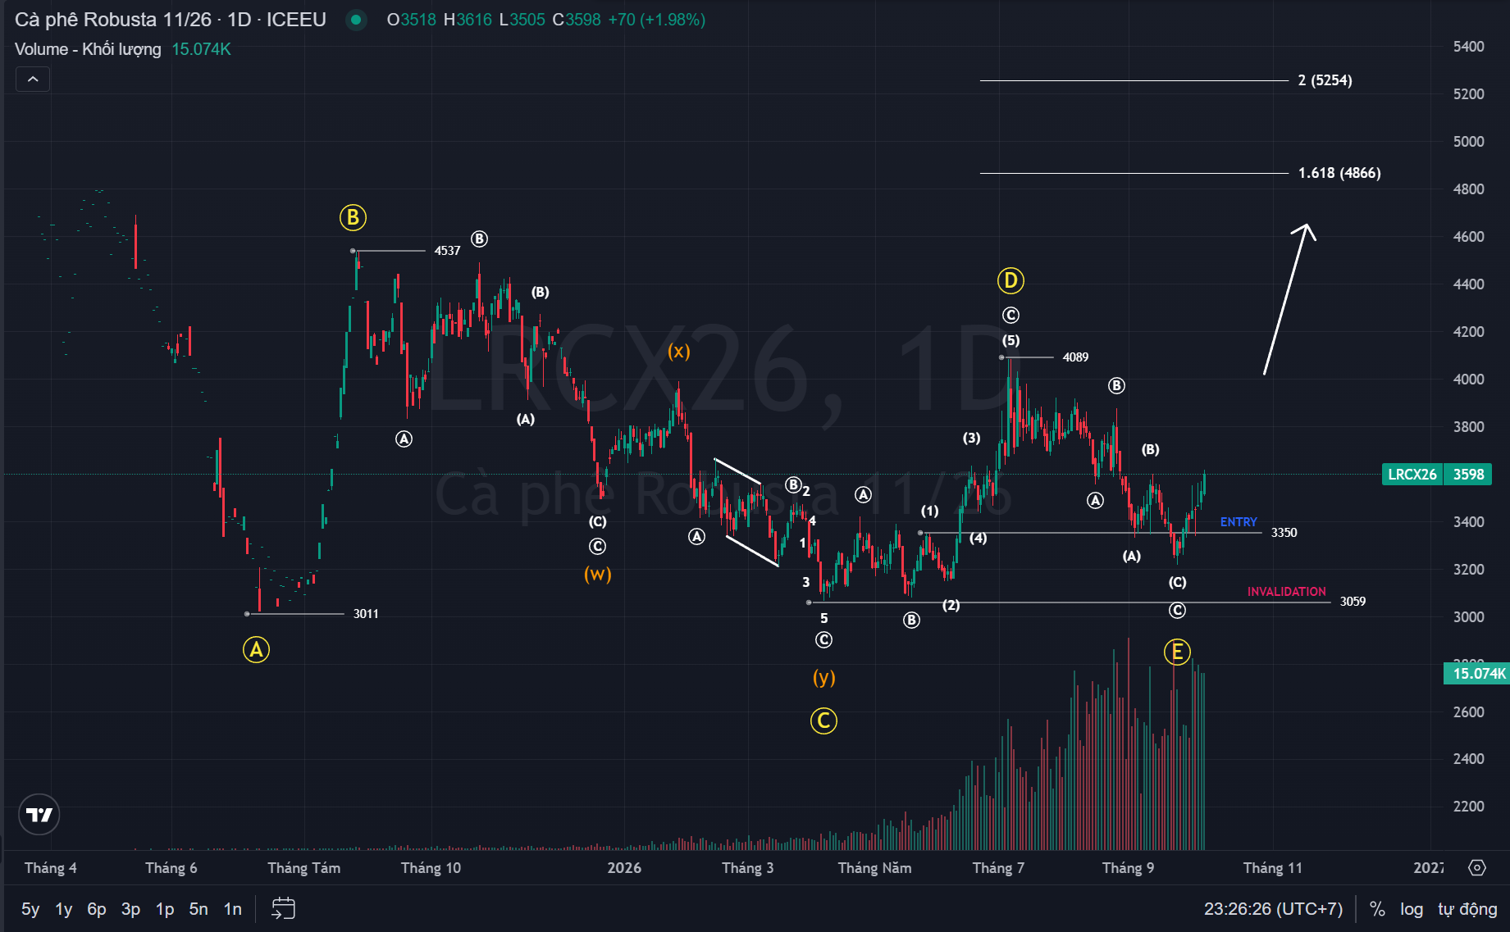This screenshot has height=932, width=1510.
Task: Select the 1p time range
Action: tap(165, 909)
